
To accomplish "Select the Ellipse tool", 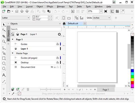I will click(4, 63).
